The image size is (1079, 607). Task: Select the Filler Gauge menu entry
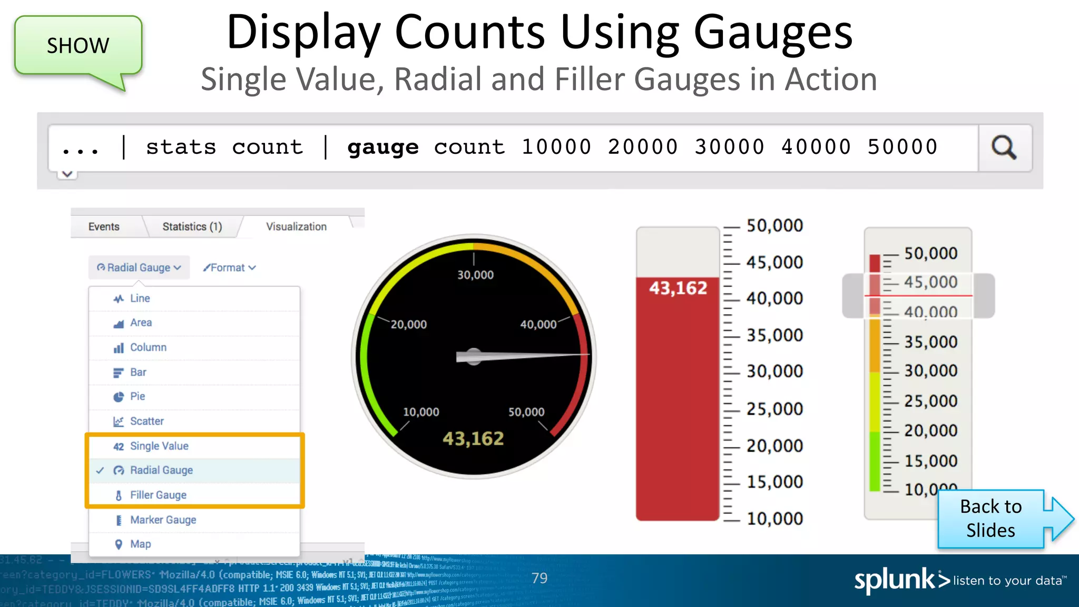(194, 495)
